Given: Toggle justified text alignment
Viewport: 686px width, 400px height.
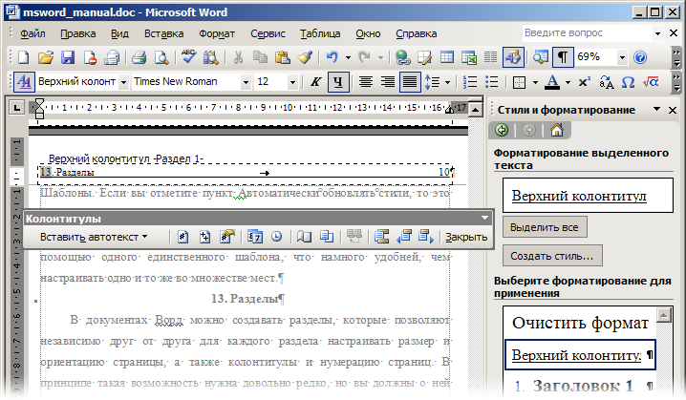Looking at the screenshot, I should coord(410,82).
